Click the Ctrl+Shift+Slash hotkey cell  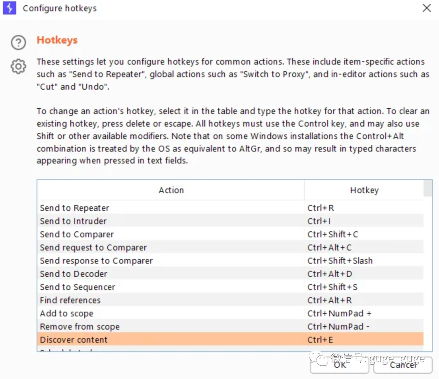click(x=364, y=260)
